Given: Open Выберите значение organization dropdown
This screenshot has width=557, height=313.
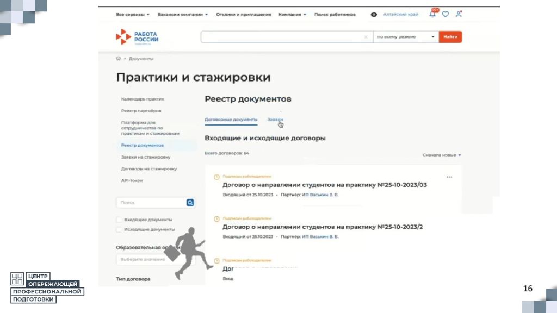Looking at the screenshot, I should click(x=156, y=259).
